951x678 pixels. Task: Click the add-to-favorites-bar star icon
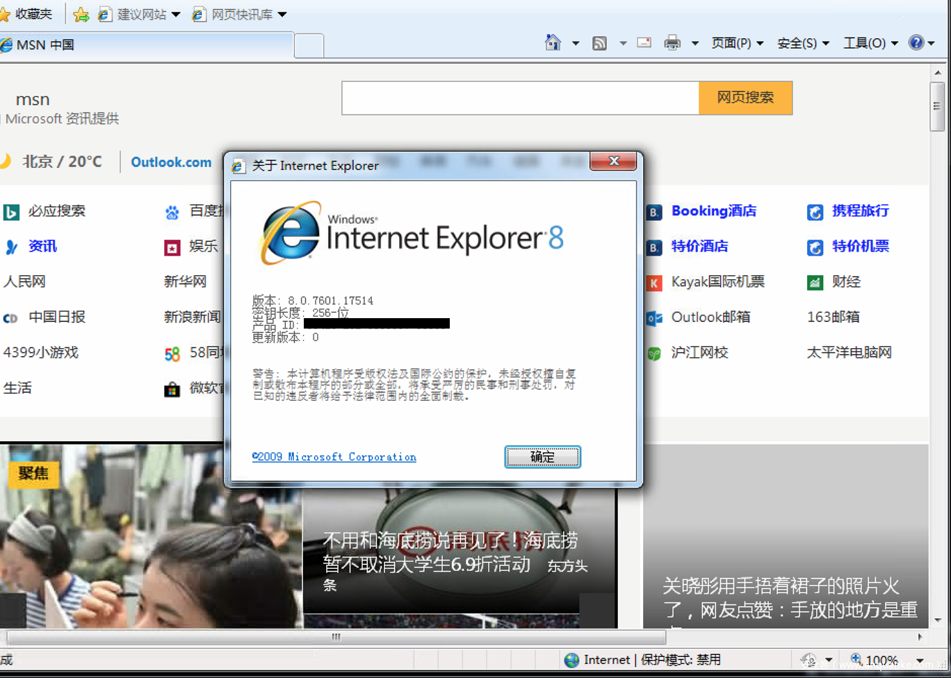point(81,15)
